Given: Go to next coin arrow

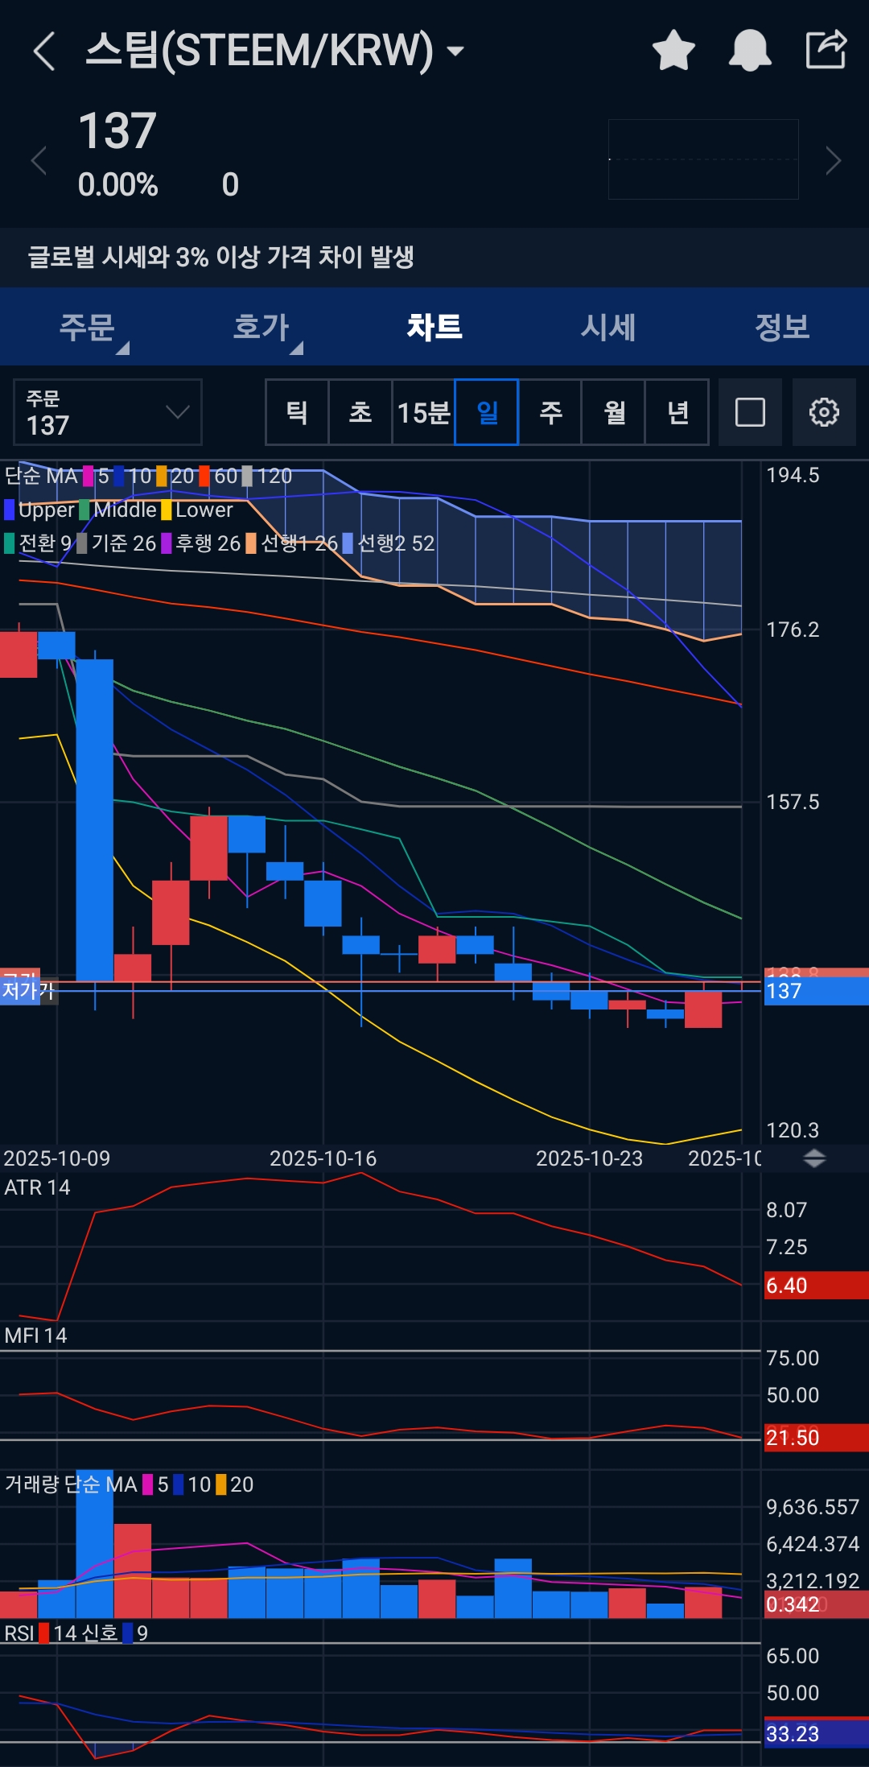Looking at the screenshot, I should tap(834, 160).
